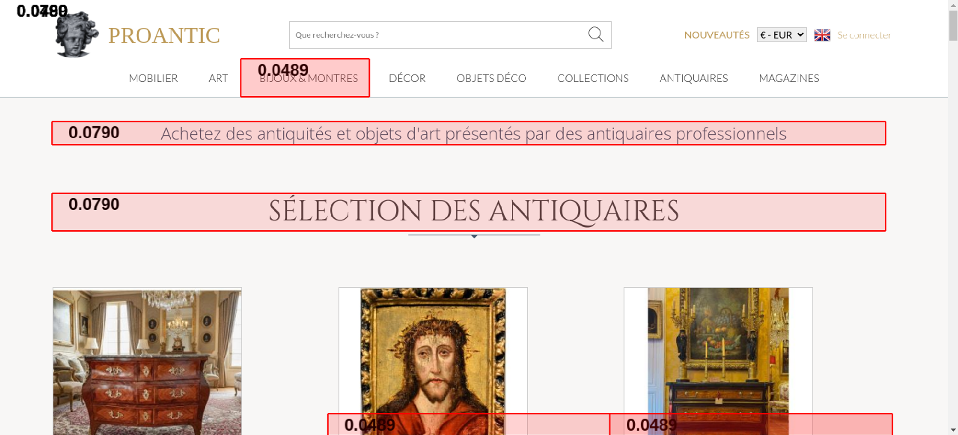Click the Se connecter login link
This screenshot has width=958, height=435.
(864, 35)
